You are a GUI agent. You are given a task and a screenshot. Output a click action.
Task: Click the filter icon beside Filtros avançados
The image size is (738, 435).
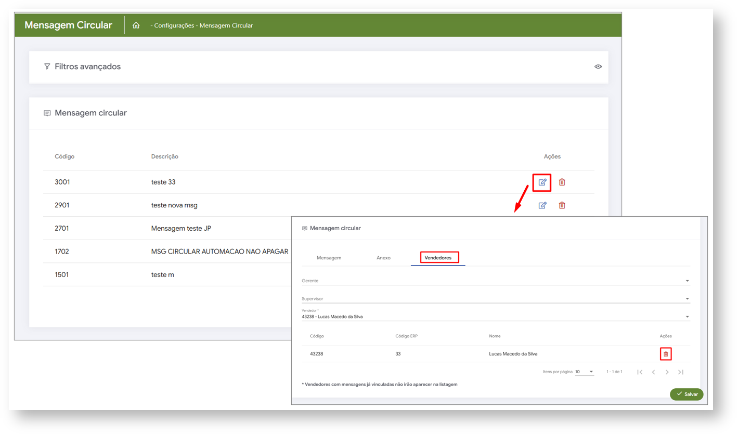47,67
